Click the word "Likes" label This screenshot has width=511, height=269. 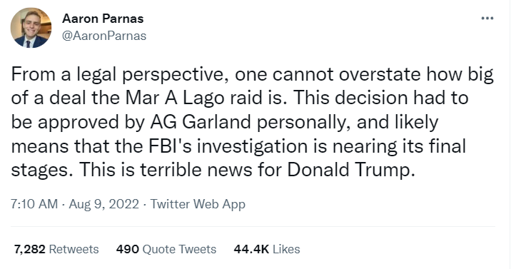pos(286,249)
